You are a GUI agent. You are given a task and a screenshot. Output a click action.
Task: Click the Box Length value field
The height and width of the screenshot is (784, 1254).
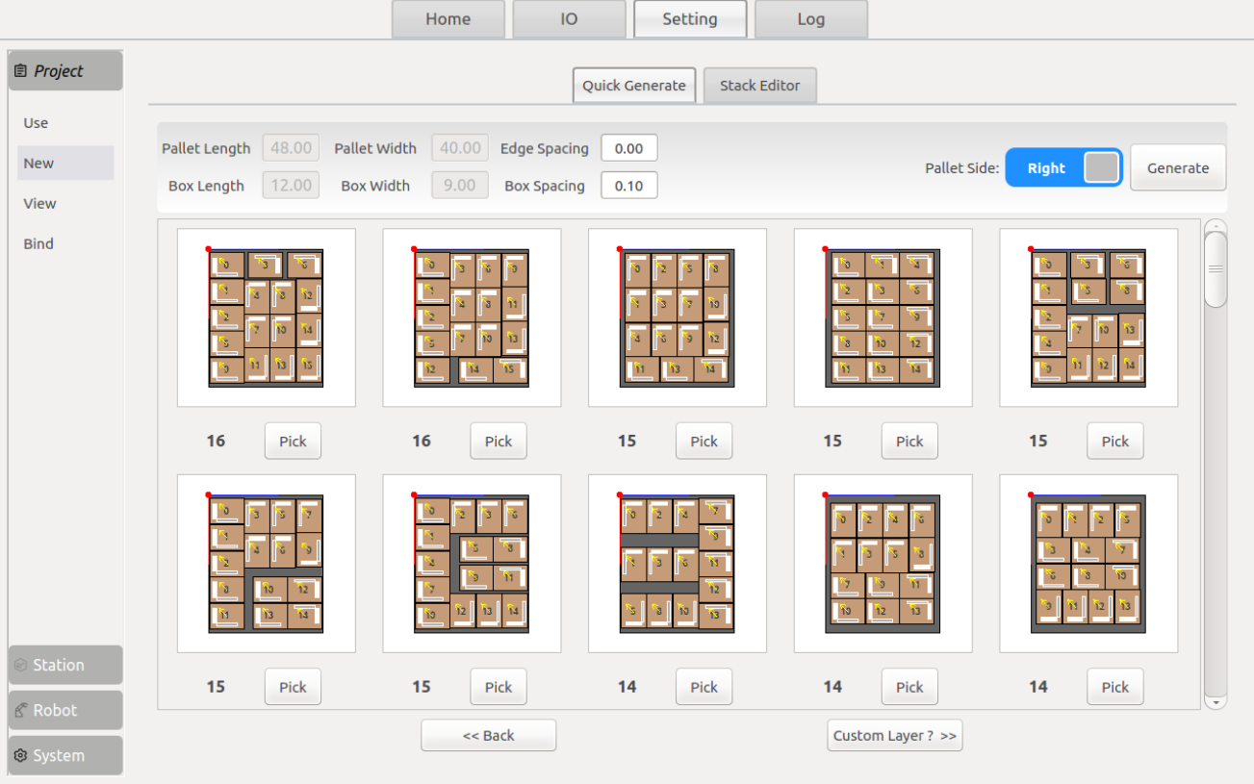coord(292,186)
